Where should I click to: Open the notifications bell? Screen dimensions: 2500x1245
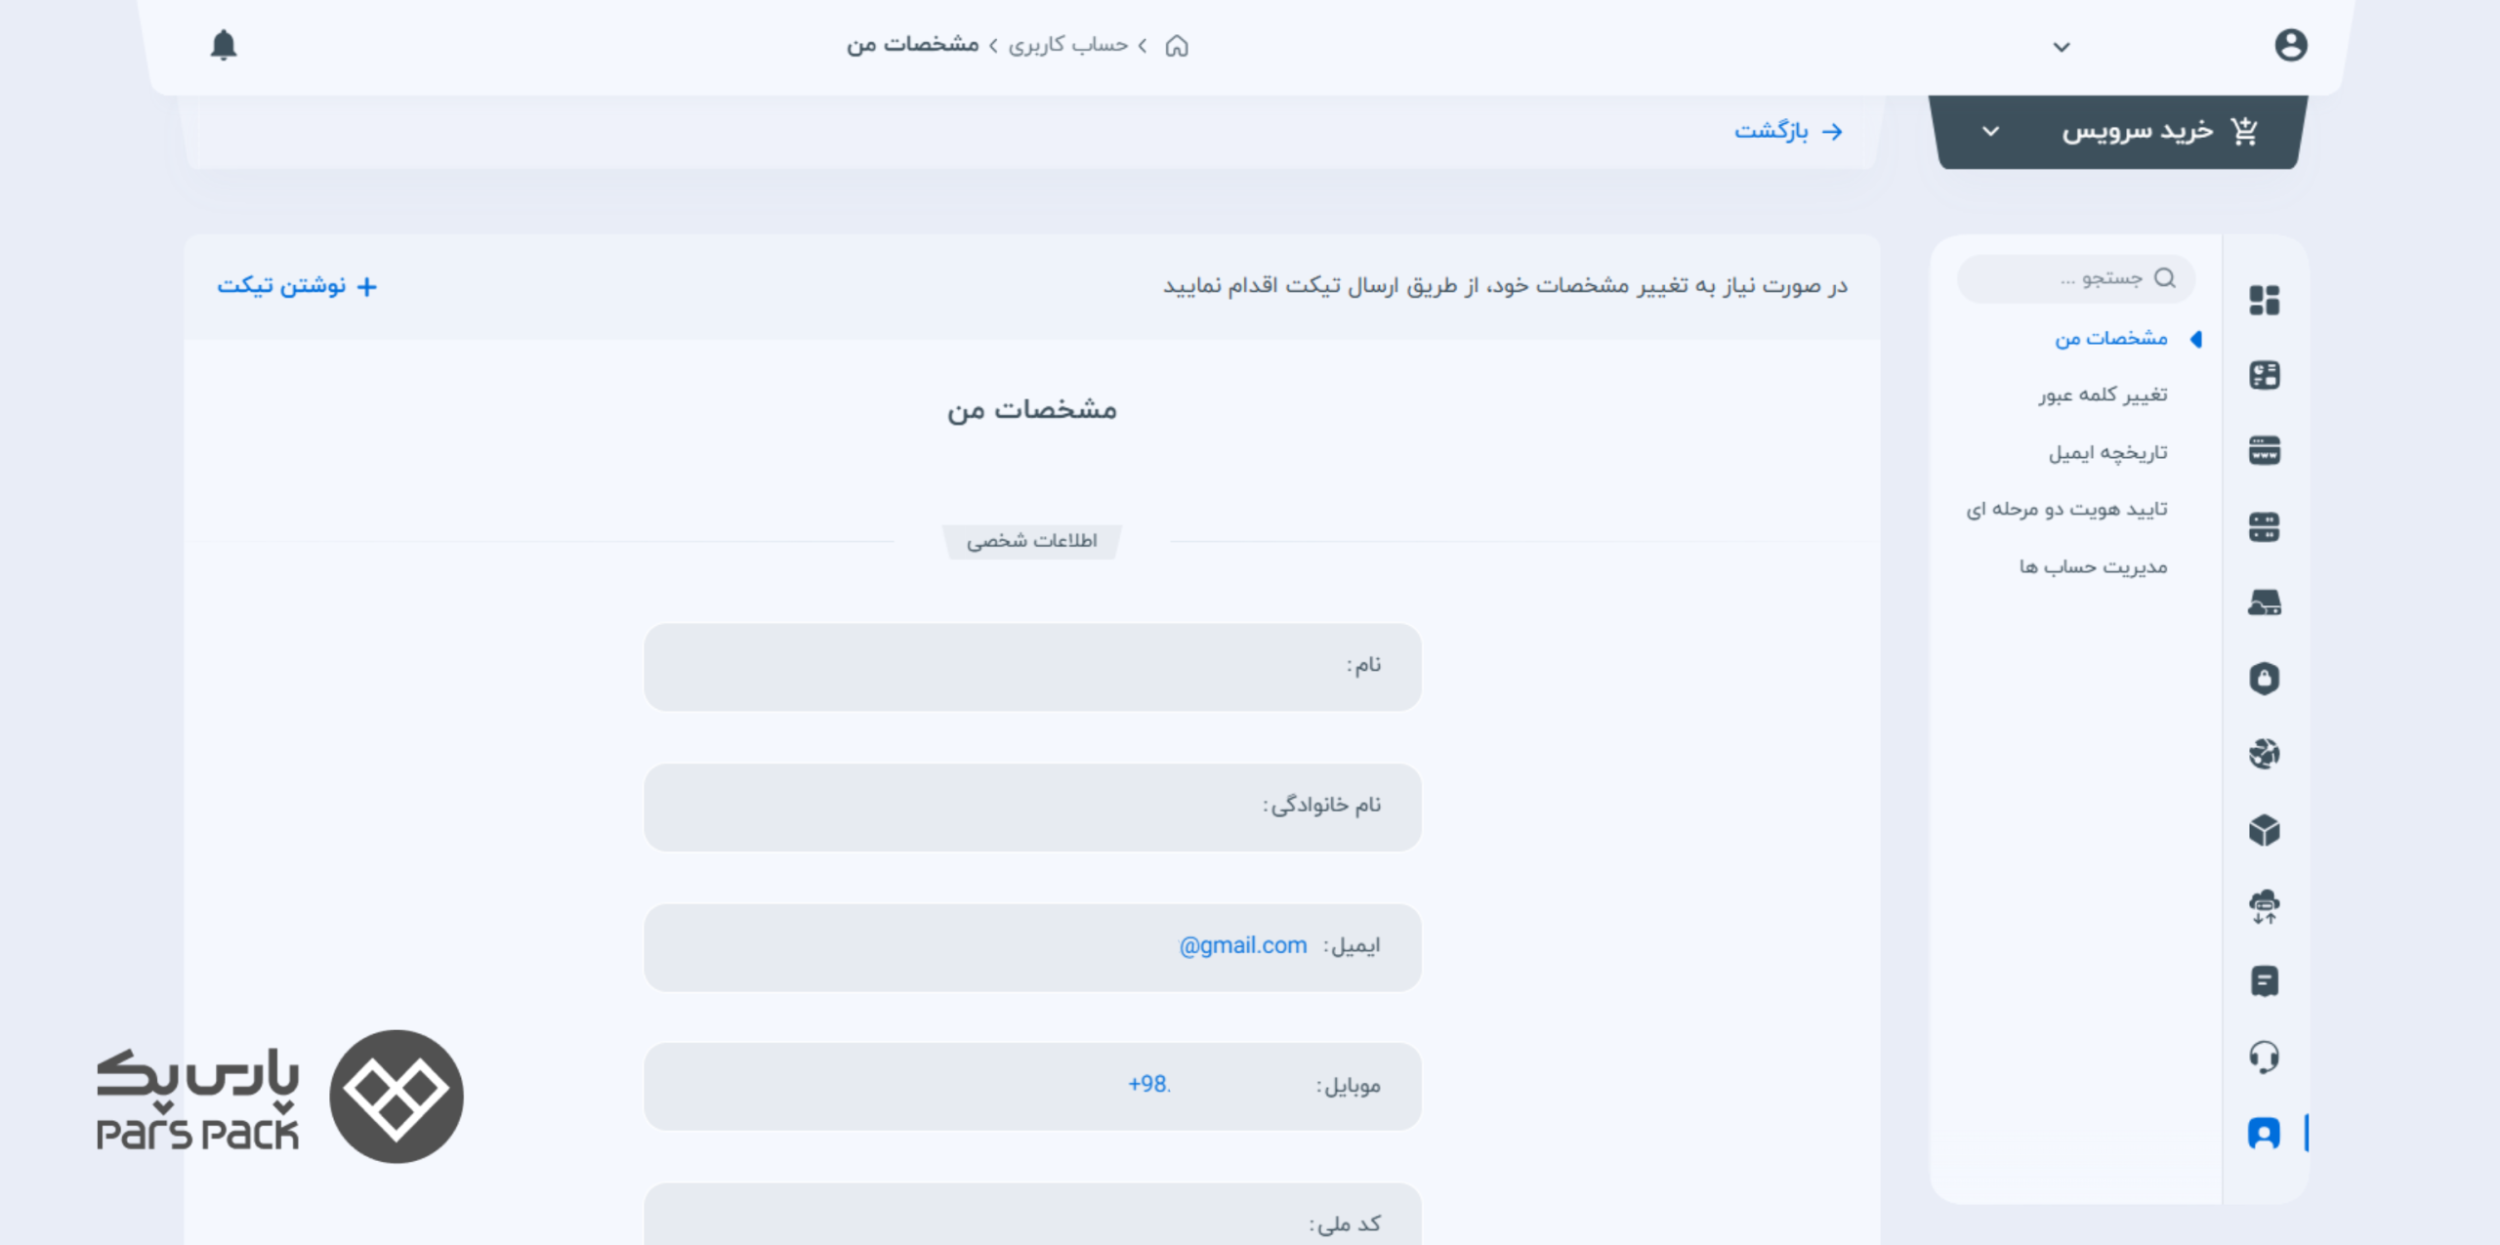(x=224, y=45)
